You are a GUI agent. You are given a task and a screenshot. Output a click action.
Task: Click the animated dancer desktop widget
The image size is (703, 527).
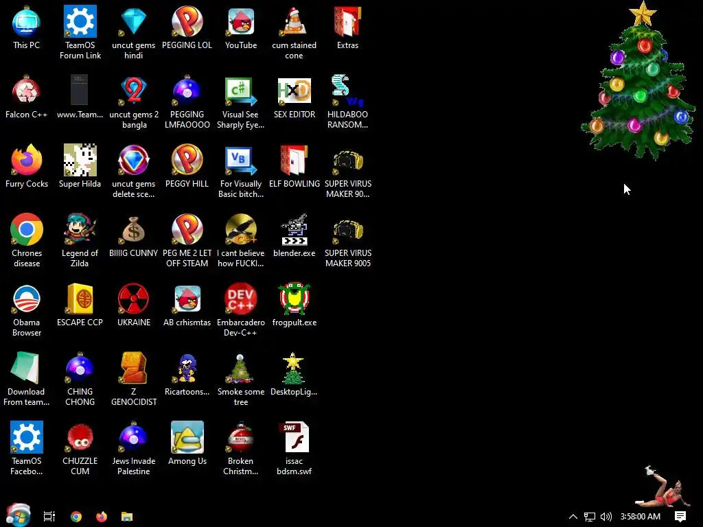661,487
